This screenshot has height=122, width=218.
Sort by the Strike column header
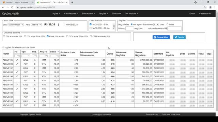point(54,52)
